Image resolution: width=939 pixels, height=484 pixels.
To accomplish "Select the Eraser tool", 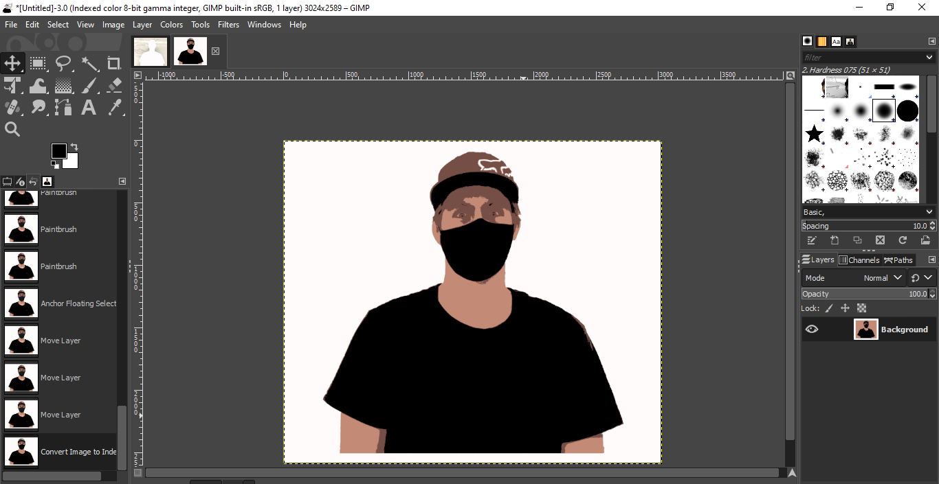I will pyautogui.click(x=115, y=86).
